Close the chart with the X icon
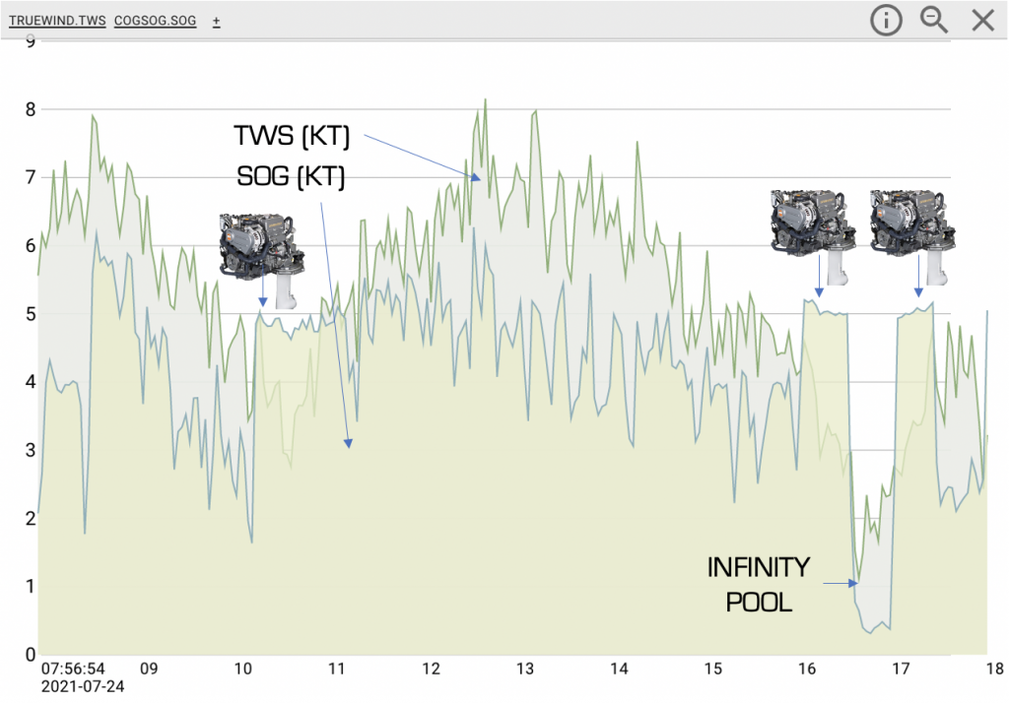This screenshot has width=1009, height=703. point(982,20)
